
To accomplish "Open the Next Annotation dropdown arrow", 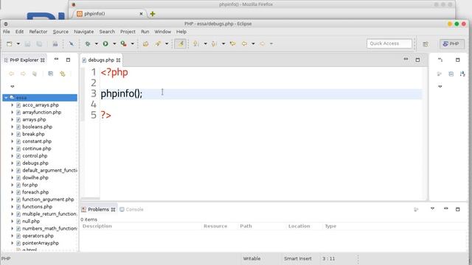I will 205,44.
